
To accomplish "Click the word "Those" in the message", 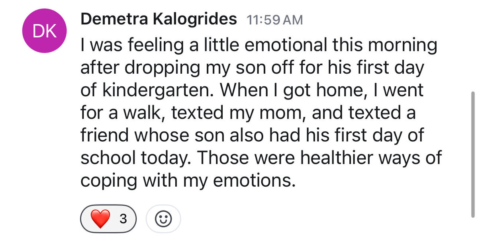I will (x=222, y=158).
